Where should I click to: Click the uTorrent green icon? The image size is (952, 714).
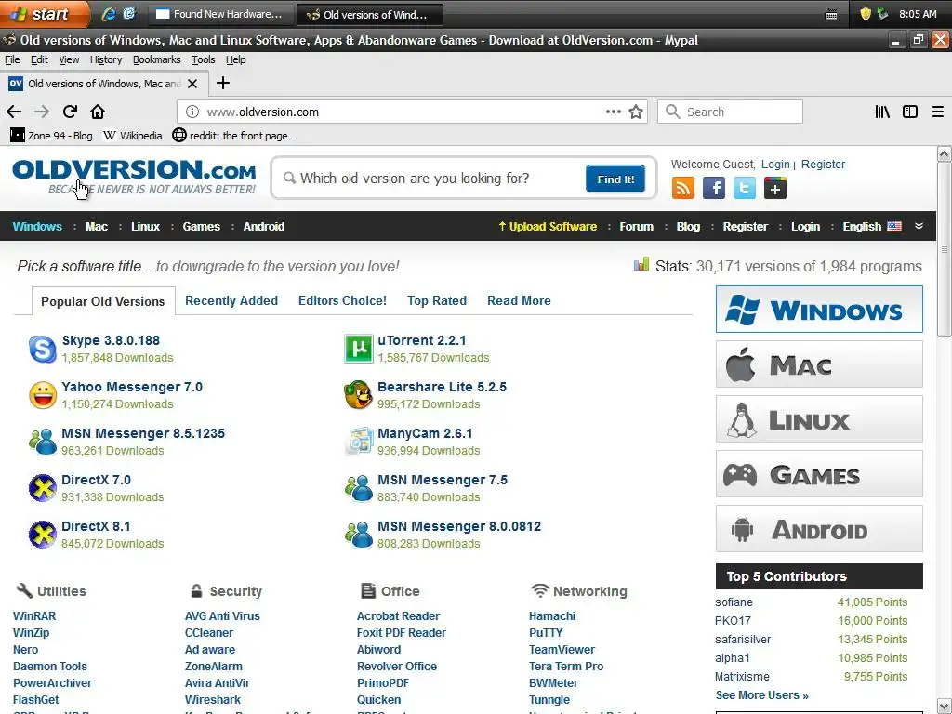click(359, 350)
